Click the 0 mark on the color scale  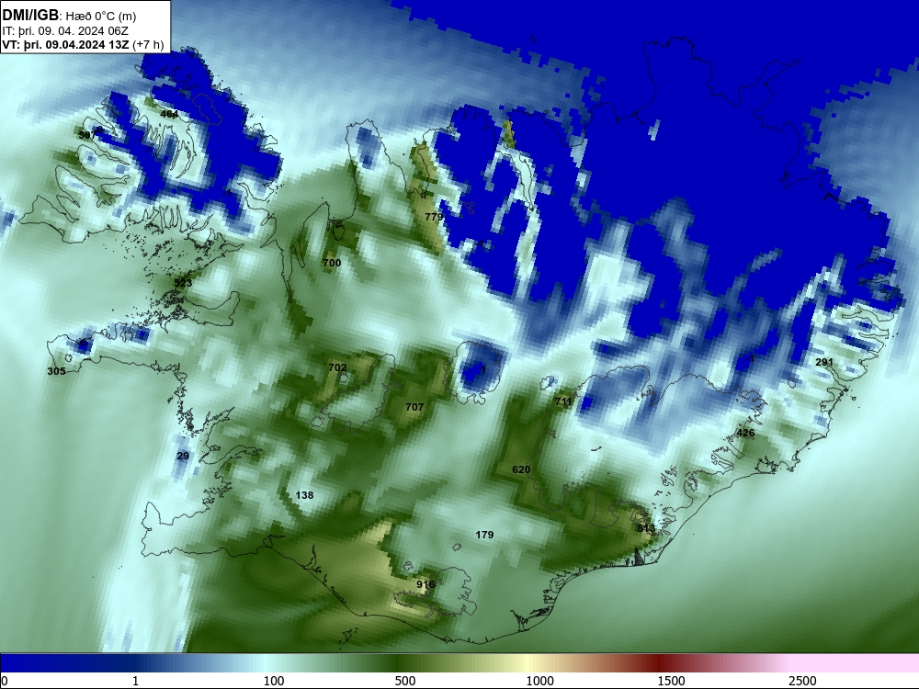5,681
